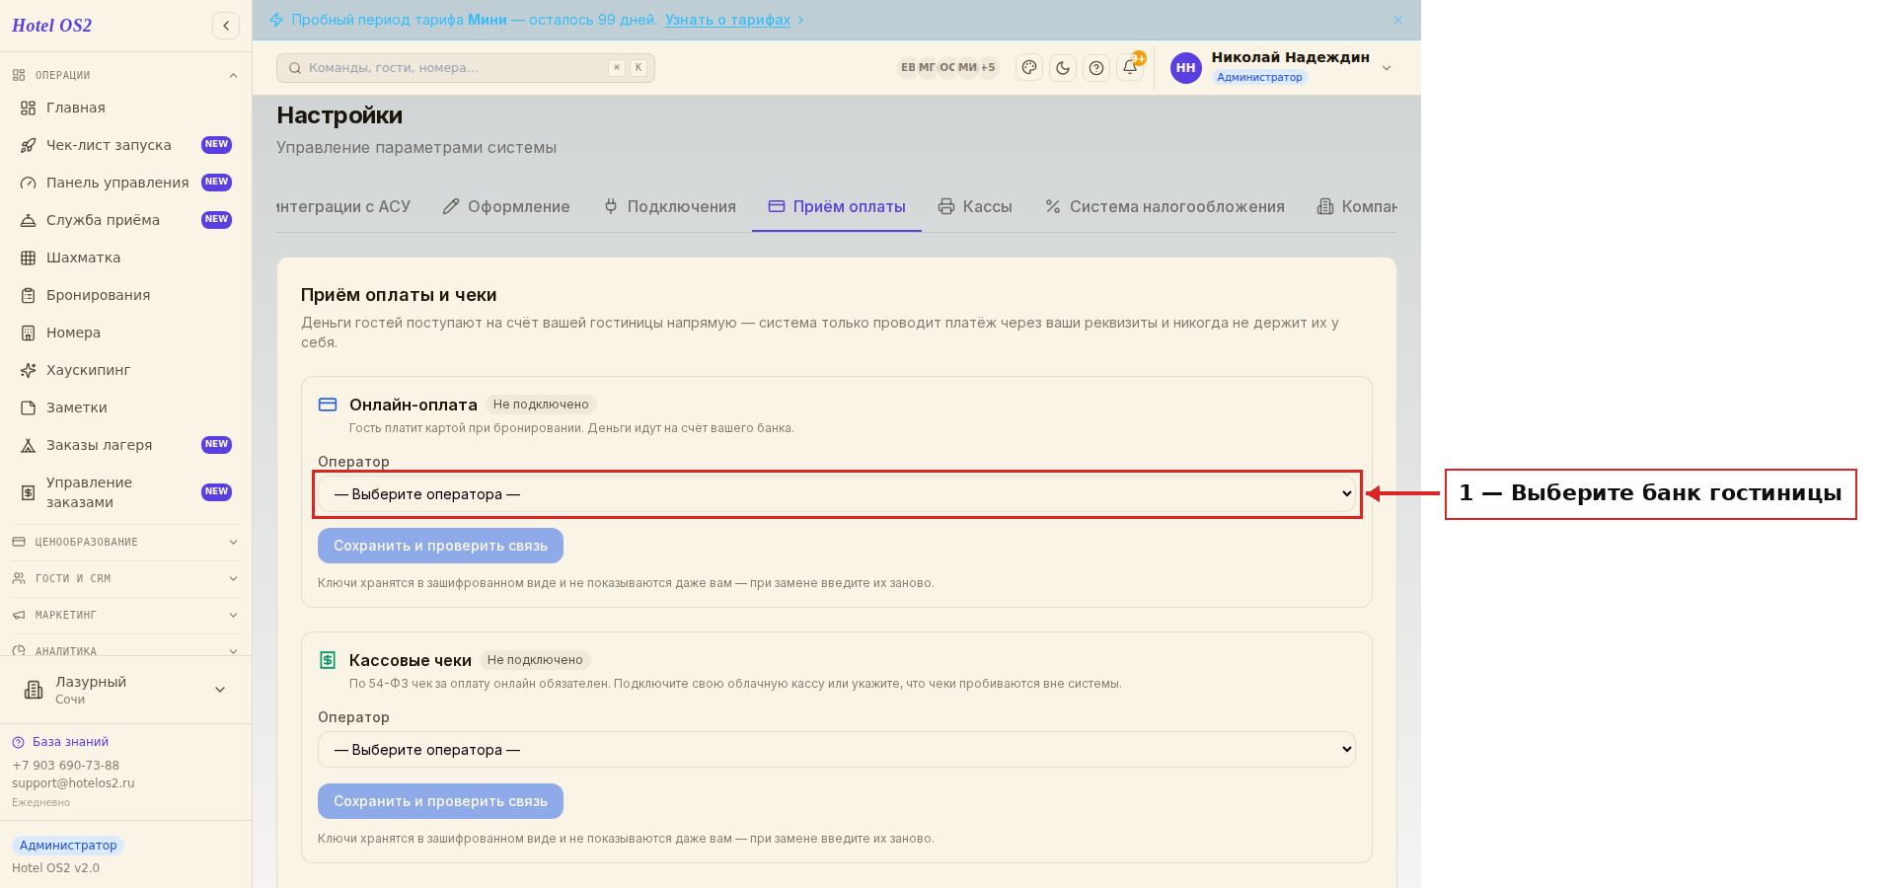1880x888 pixels.
Task: Open Шахматка grid view
Action: 126,258
